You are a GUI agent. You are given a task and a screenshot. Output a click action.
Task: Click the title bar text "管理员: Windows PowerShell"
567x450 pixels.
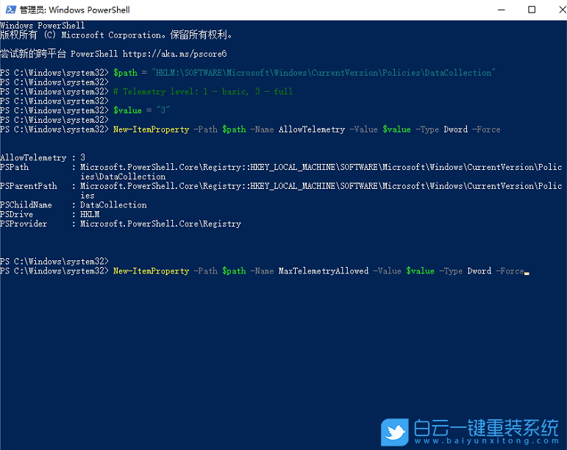pos(75,10)
